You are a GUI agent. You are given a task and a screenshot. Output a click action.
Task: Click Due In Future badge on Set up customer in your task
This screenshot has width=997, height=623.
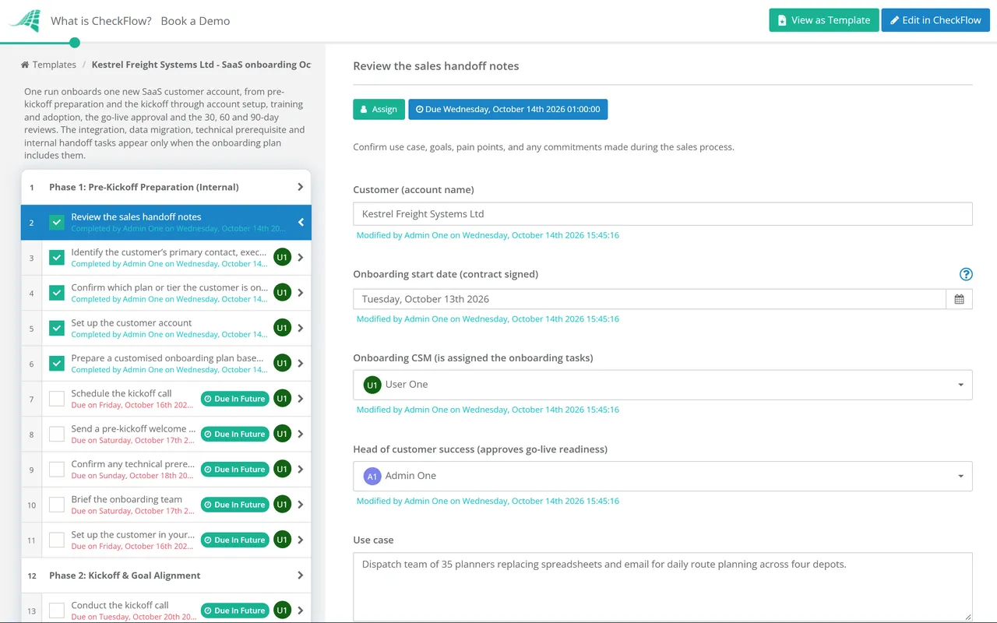pos(234,540)
